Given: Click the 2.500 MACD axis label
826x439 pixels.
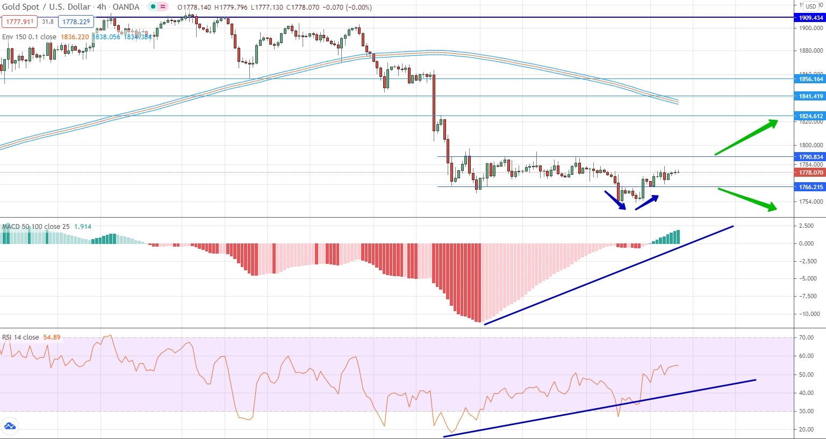Looking at the screenshot, I should 806,226.
